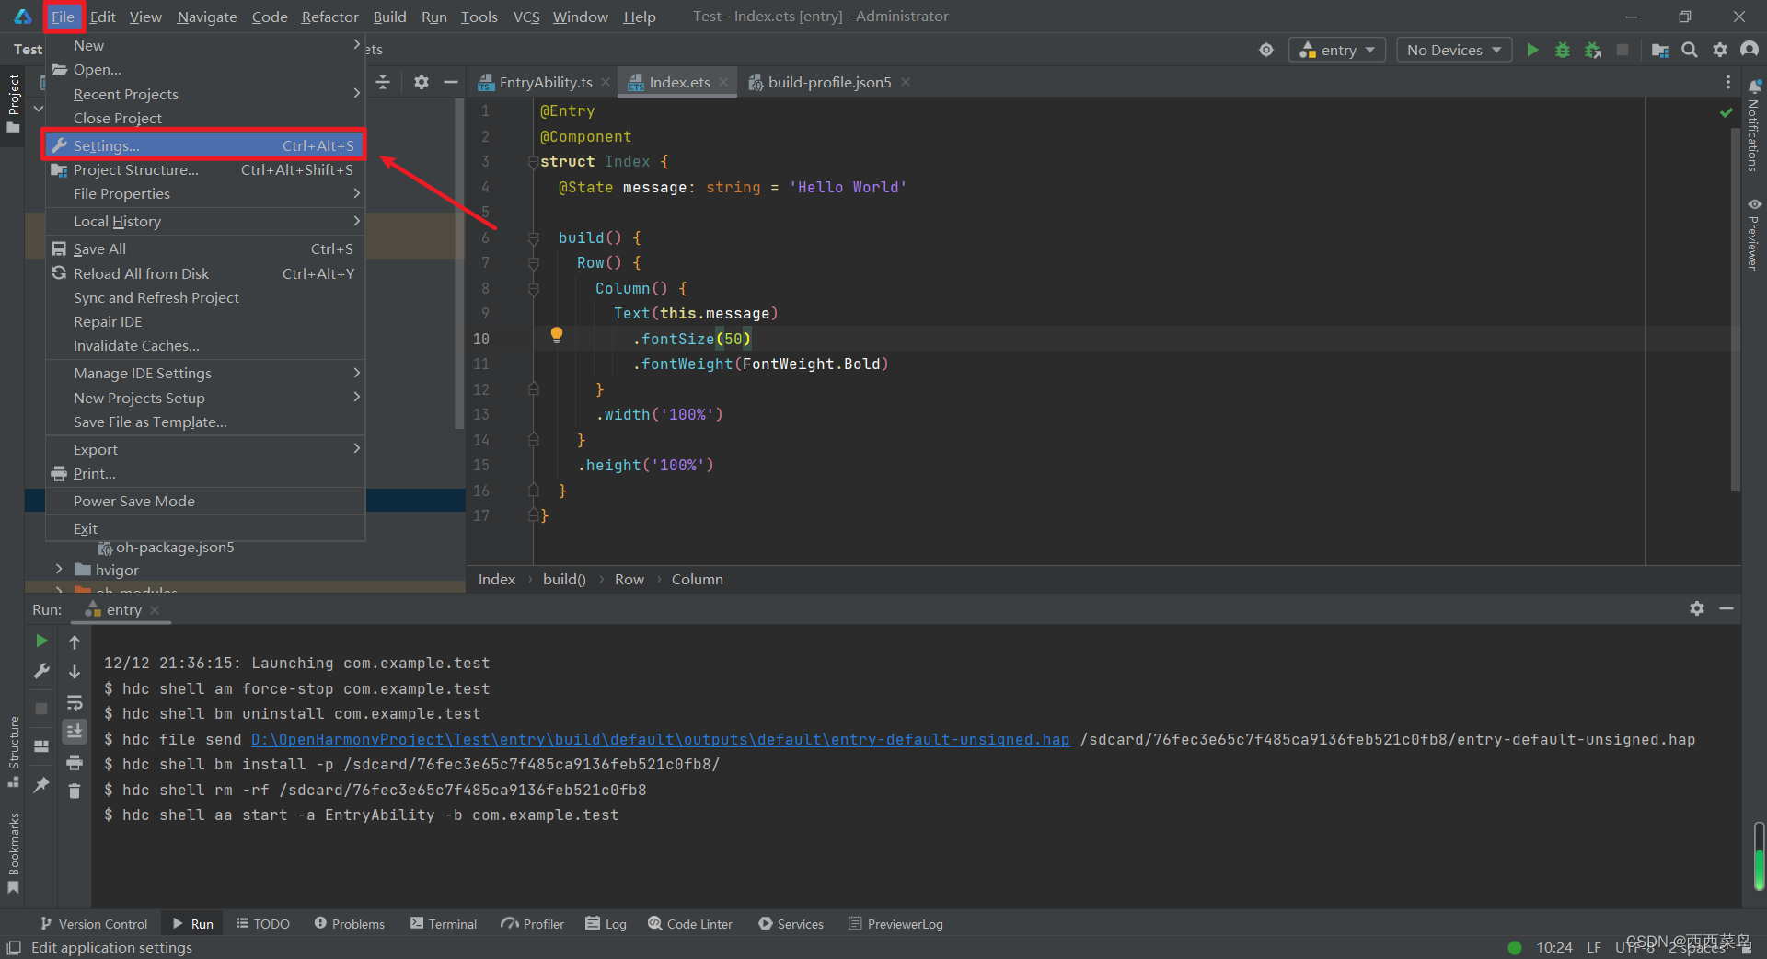Screen dimensions: 1767x959
Task: Click the Collapse All project tree icon
Action: coord(383,82)
